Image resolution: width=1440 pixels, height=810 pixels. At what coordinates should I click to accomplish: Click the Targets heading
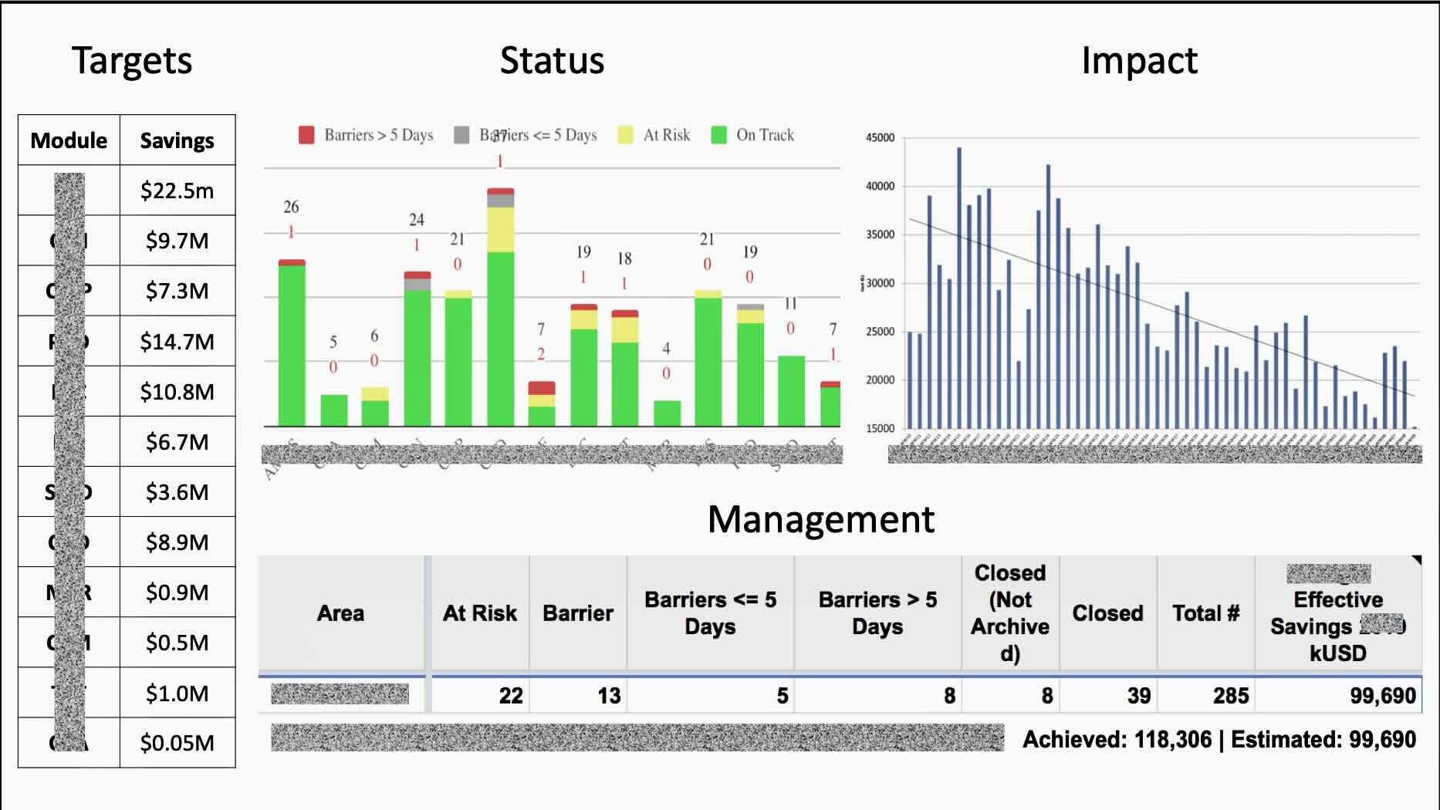coord(132,61)
